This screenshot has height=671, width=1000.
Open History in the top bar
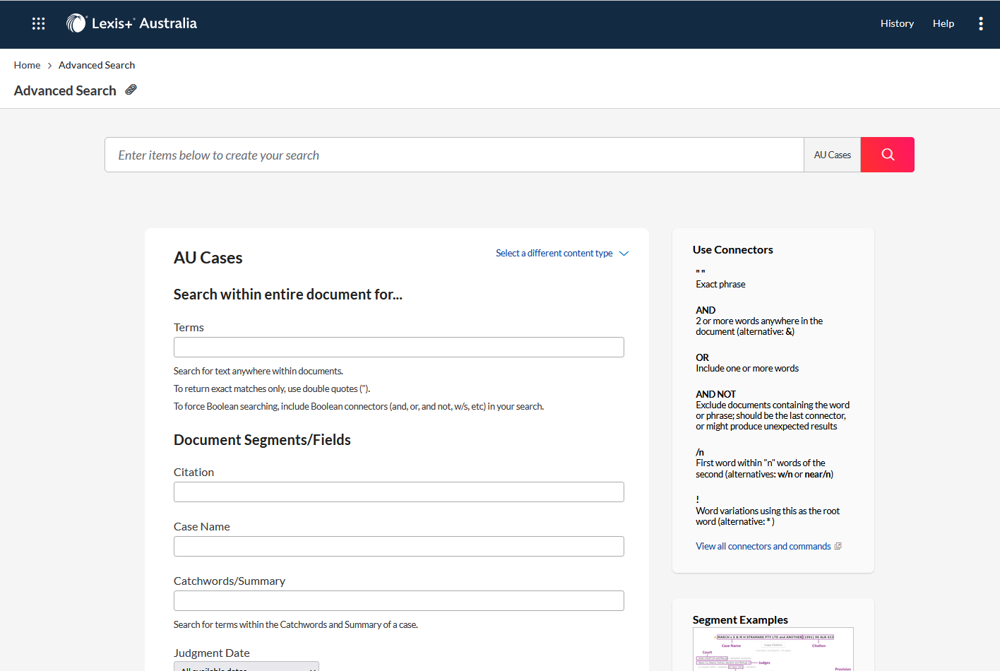897,23
